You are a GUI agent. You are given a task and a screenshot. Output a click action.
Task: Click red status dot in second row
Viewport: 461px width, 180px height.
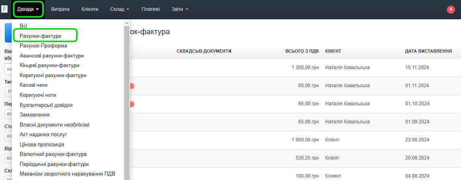131,86
